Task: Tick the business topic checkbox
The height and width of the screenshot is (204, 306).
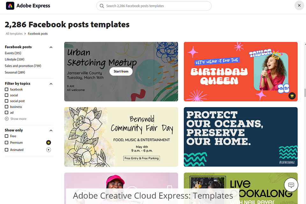Action: point(7,107)
